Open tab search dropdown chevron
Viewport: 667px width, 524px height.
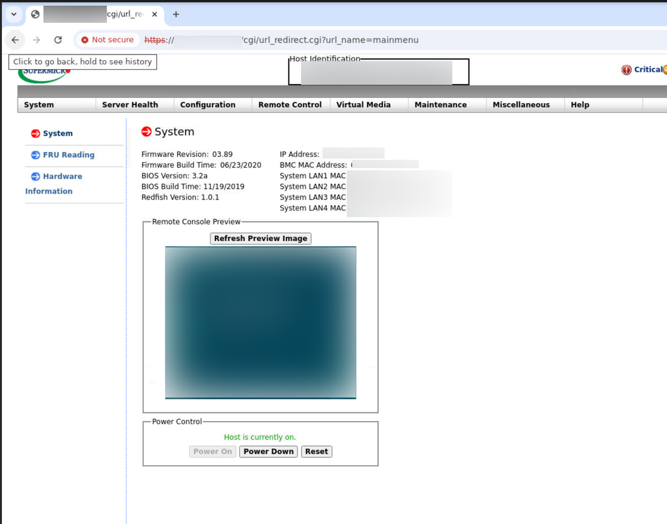tap(14, 14)
